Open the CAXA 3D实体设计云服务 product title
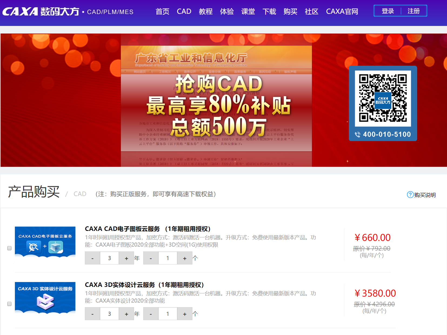This screenshot has width=447, height=335. point(144,285)
